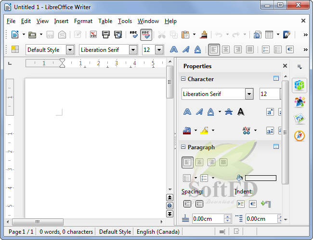Align right in formatting toolbar
This screenshot has height=240, width=313.
click(238, 49)
